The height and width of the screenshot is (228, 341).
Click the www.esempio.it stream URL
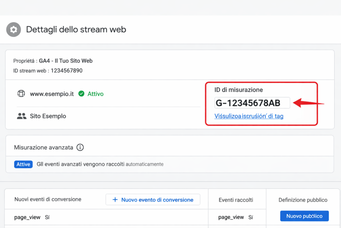pos(52,94)
